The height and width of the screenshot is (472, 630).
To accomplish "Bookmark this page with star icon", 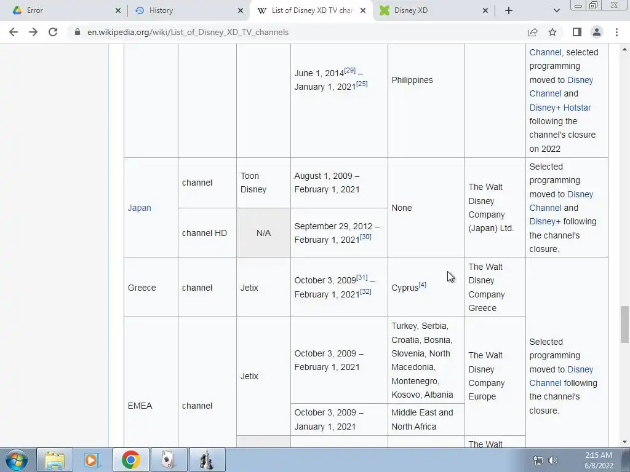I will pyautogui.click(x=552, y=32).
